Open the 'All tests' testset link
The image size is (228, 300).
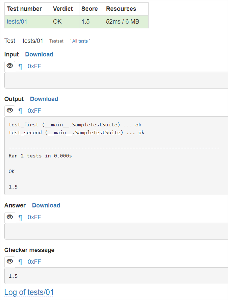[x=80, y=41]
